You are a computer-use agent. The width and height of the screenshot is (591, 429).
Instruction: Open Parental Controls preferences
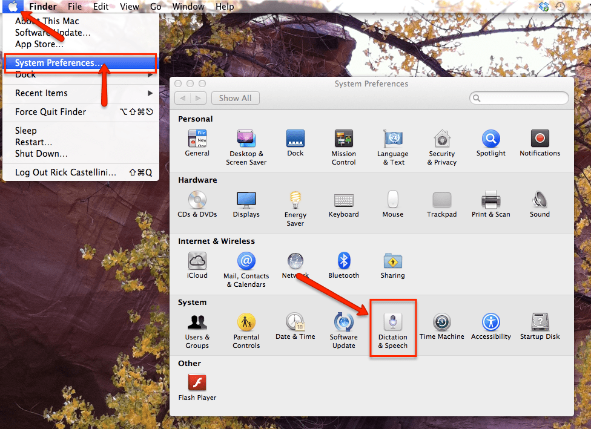click(246, 331)
